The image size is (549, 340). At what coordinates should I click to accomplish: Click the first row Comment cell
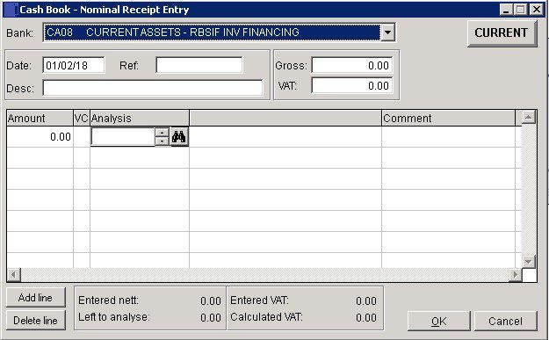coord(448,137)
